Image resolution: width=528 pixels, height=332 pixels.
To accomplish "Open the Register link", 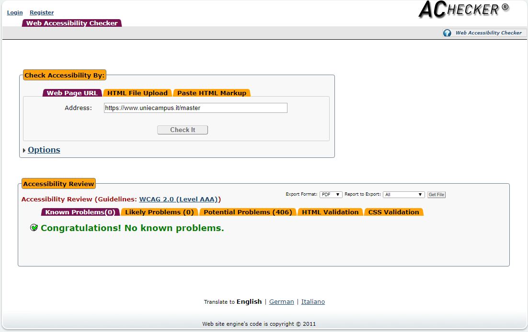I will (42, 12).
